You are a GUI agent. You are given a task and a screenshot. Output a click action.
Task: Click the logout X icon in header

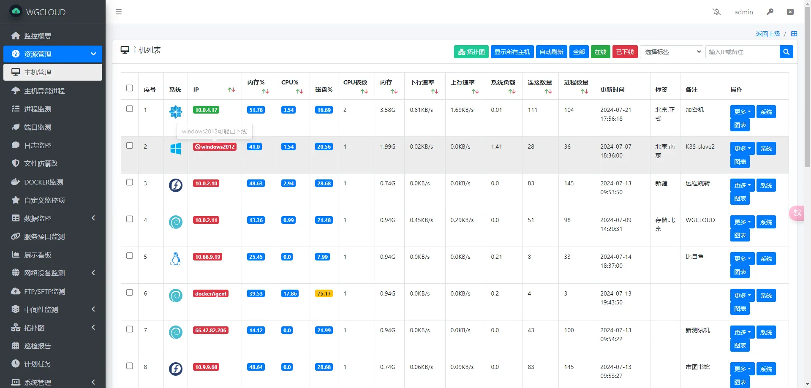click(x=790, y=12)
